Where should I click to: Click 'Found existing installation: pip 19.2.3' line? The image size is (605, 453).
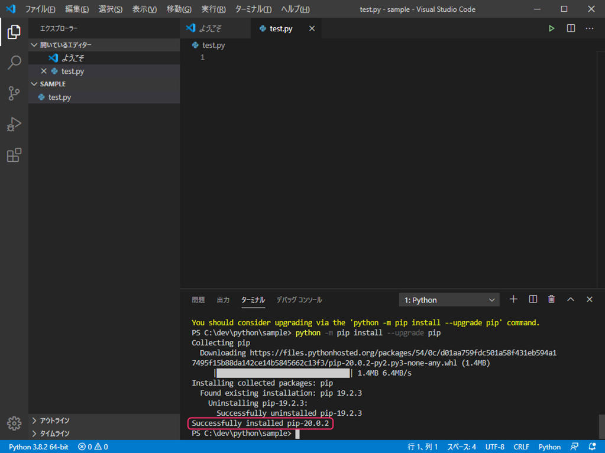point(281,393)
